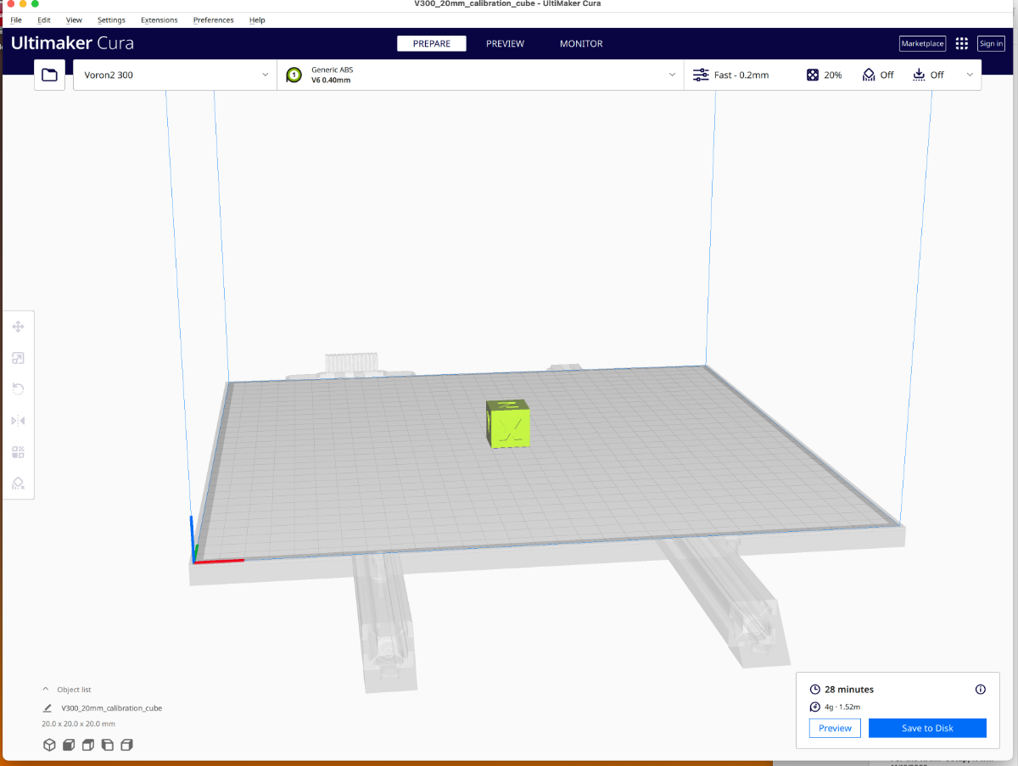Select the green calibration cube model
This screenshot has width=1018, height=766.
(509, 422)
